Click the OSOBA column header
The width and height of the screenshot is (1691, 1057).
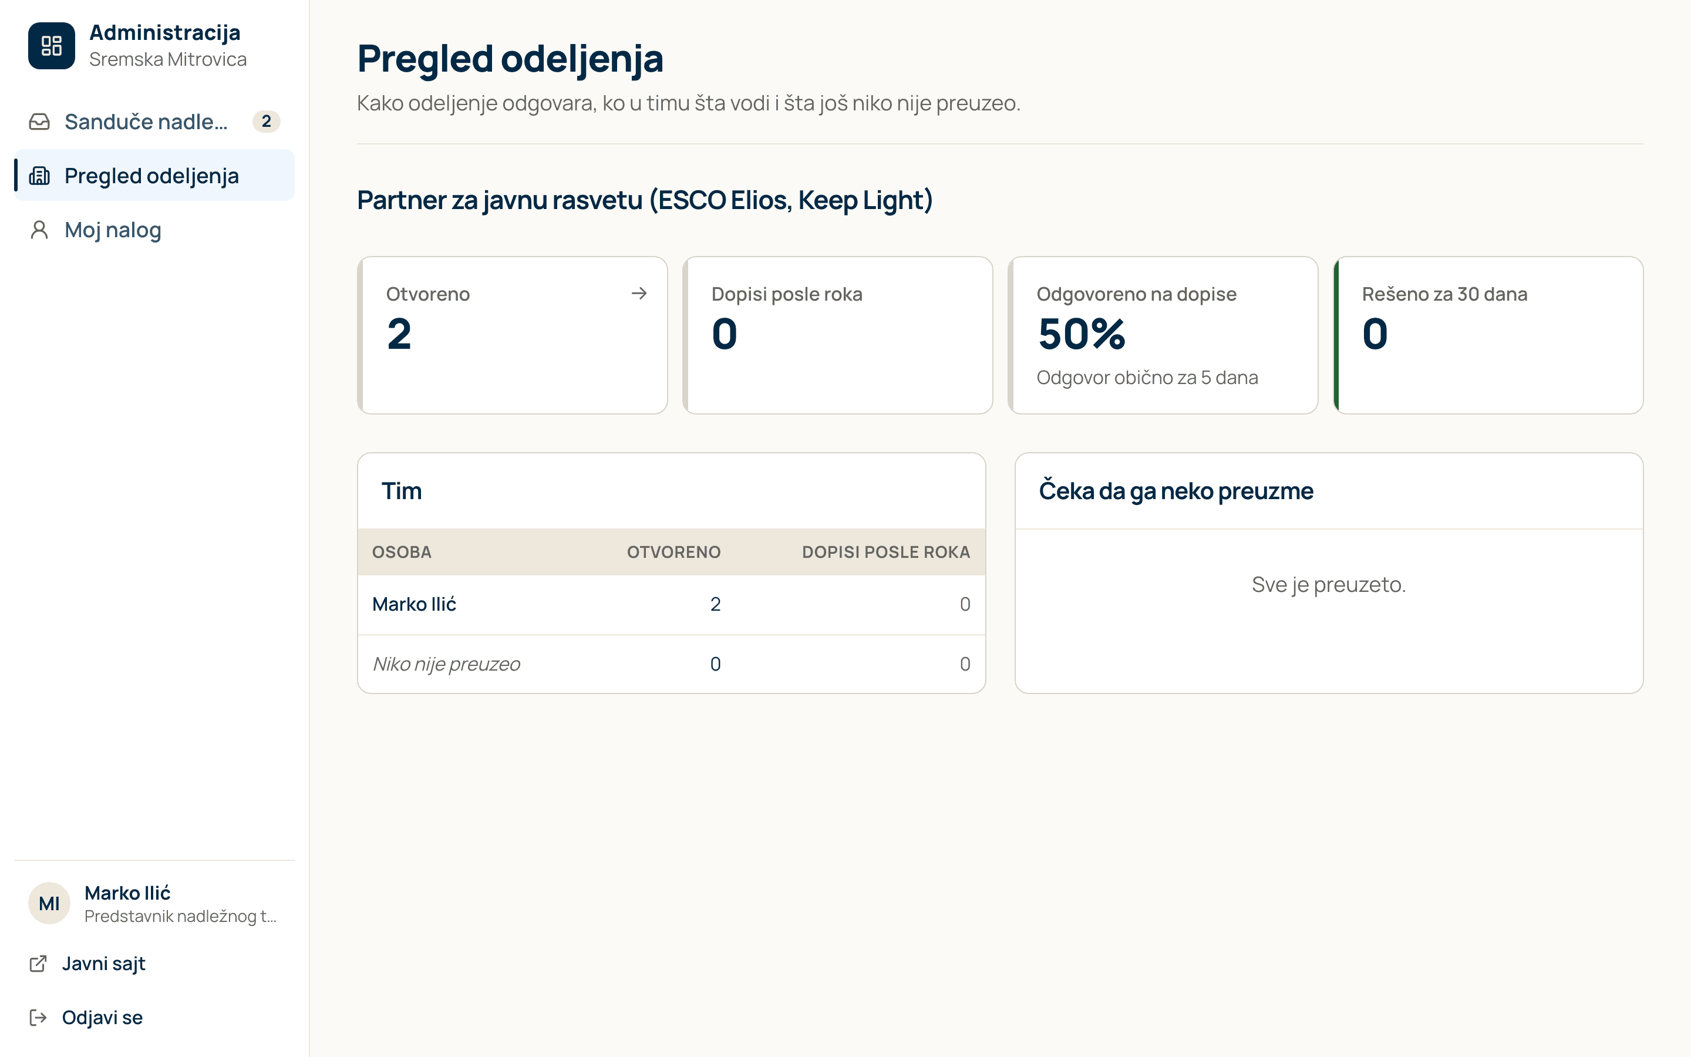coord(402,551)
